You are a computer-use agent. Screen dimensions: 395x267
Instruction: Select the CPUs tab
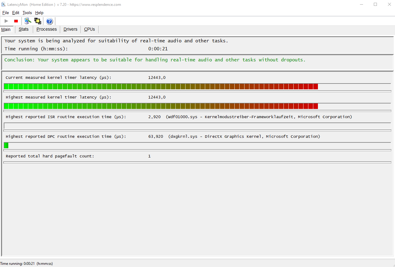coord(89,29)
